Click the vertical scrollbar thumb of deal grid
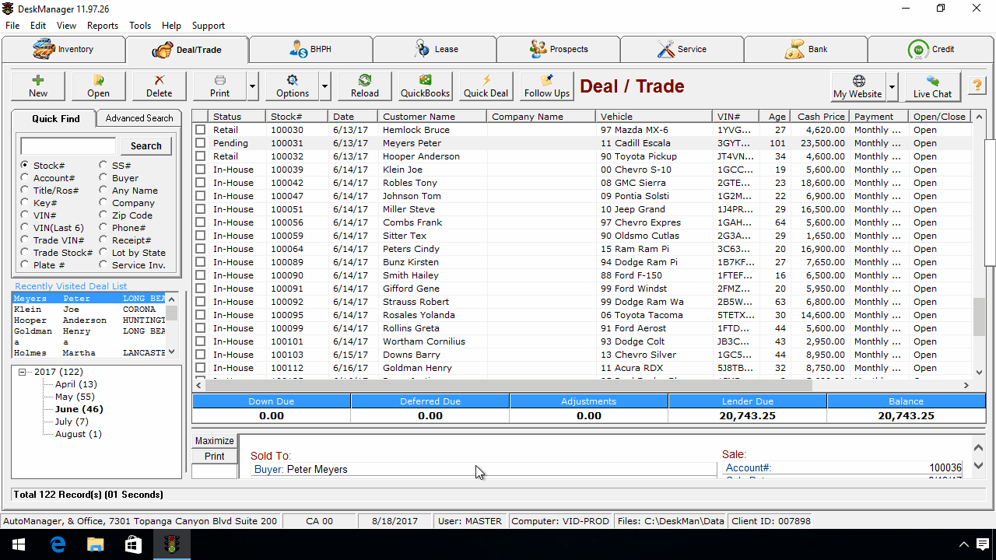 pyautogui.click(x=979, y=316)
